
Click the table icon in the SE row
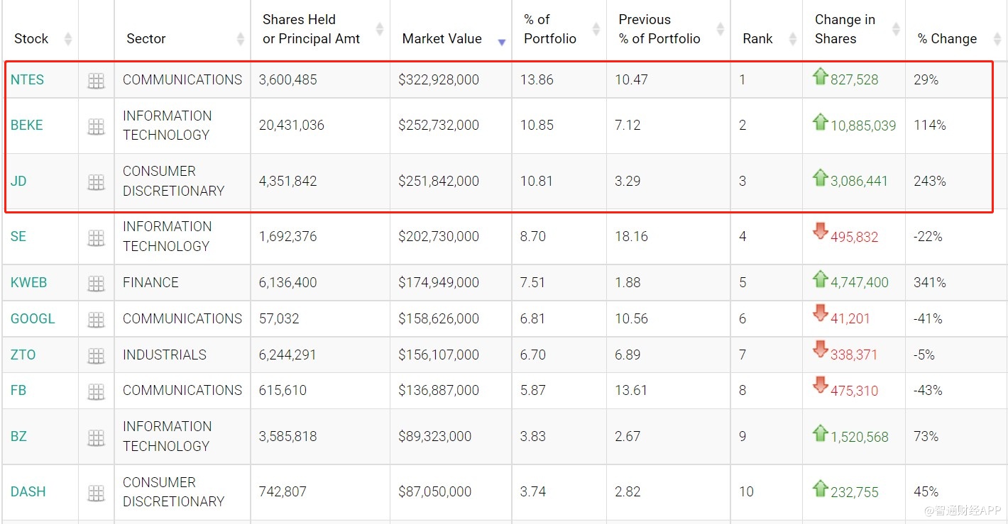point(96,238)
